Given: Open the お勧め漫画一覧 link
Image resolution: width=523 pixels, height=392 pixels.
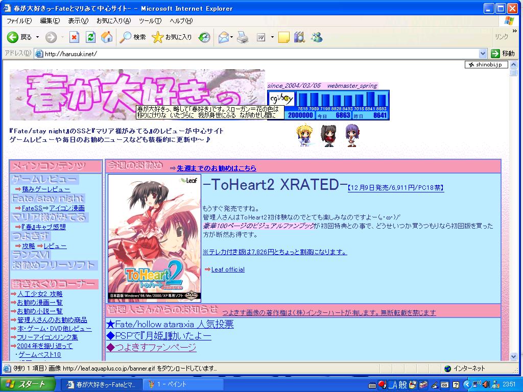Looking at the screenshot, I should tap(40, 302).
